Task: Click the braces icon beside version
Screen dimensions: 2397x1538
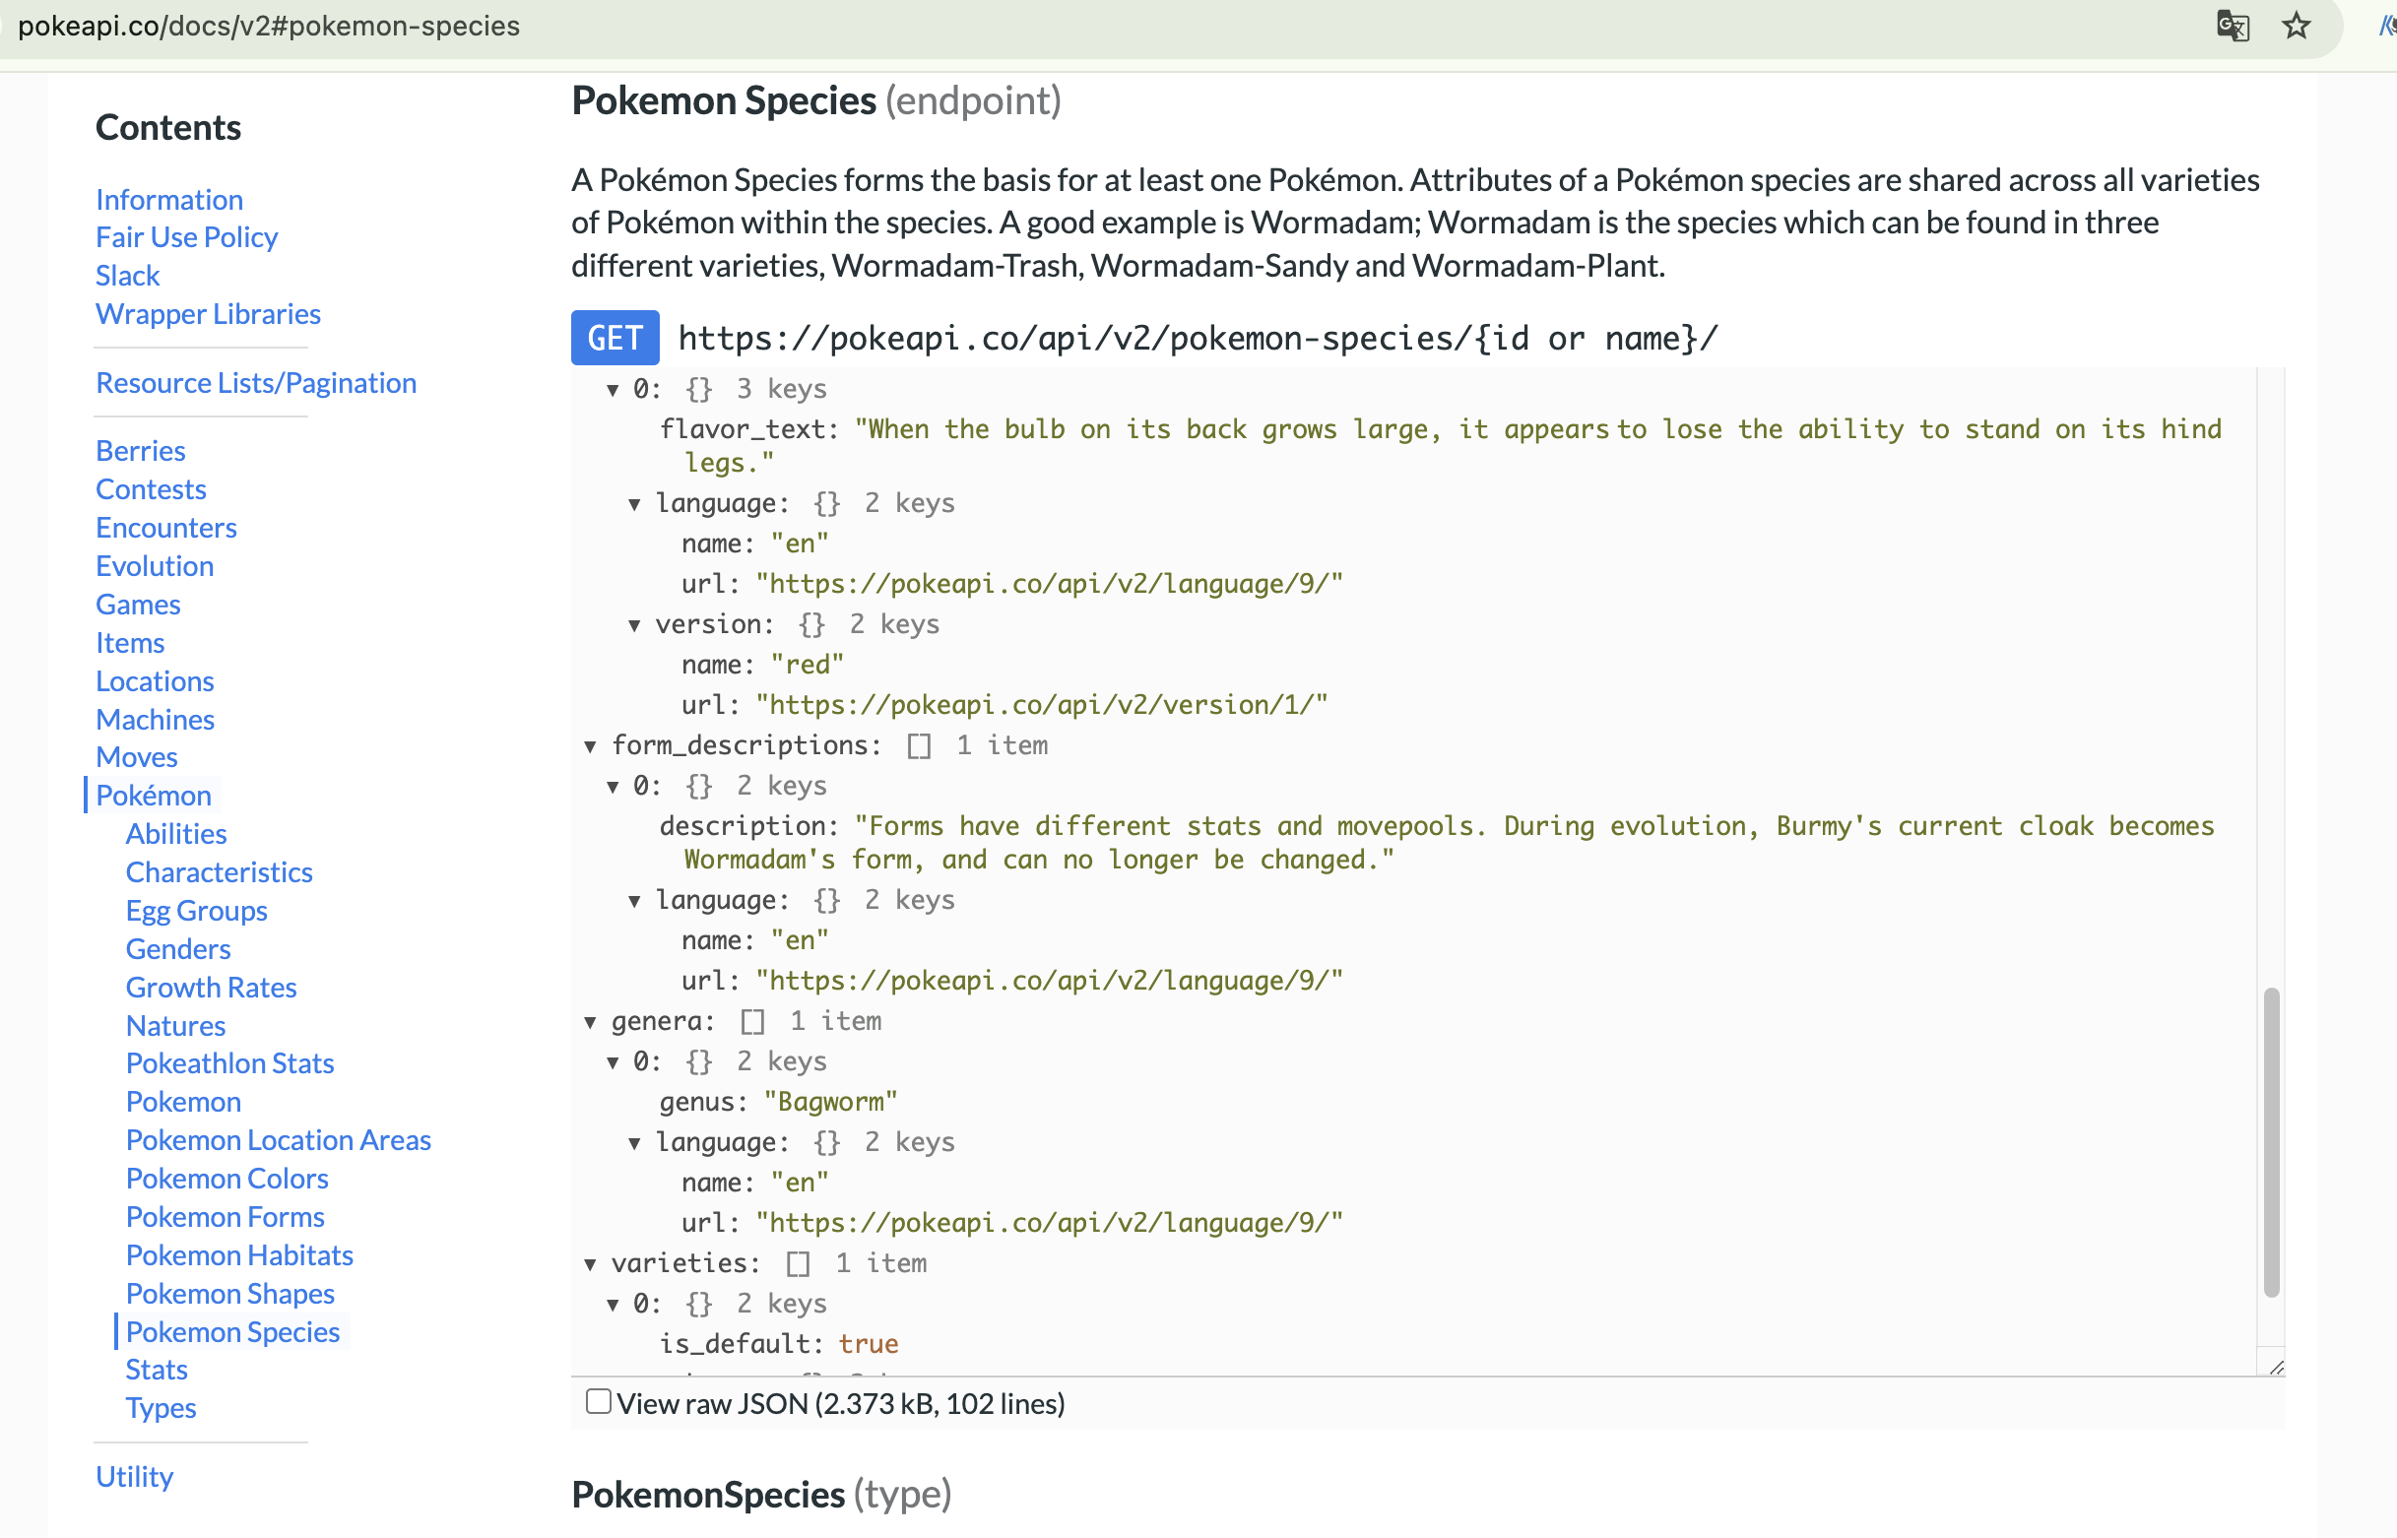Action: point(811,625)
